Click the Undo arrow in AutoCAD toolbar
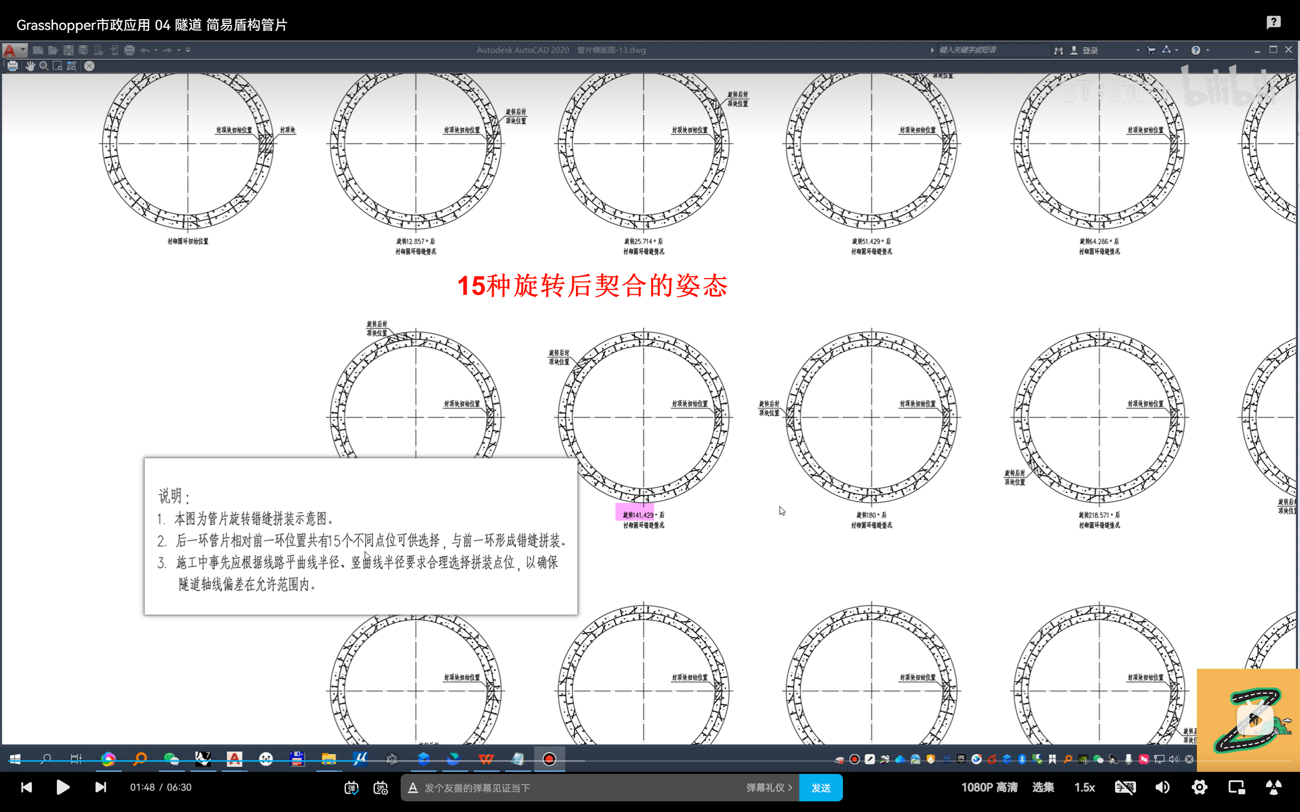The width and height of the screenshot is (1300, 812). (145, 50)
